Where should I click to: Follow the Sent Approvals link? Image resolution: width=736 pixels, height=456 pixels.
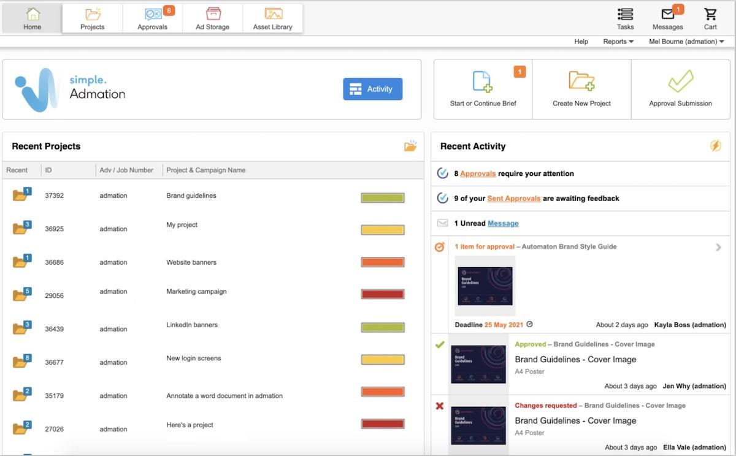[514, 199]
